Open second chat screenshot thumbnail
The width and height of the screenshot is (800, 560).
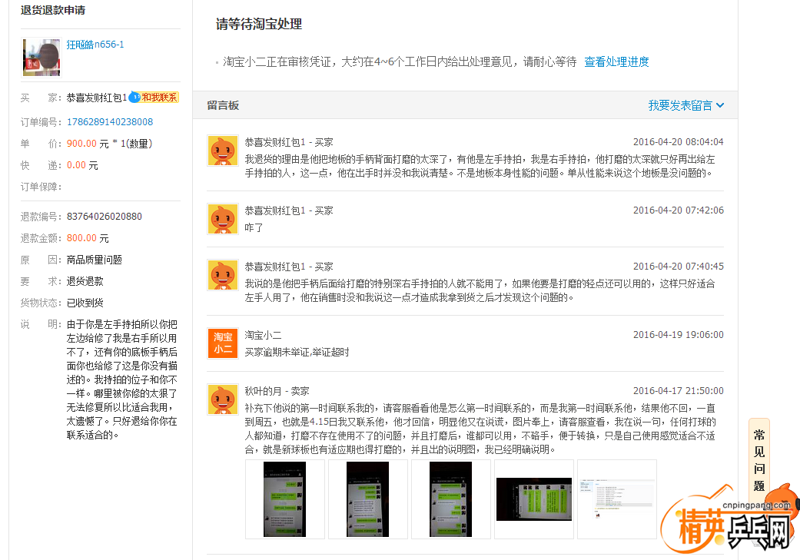click(368, 499)
